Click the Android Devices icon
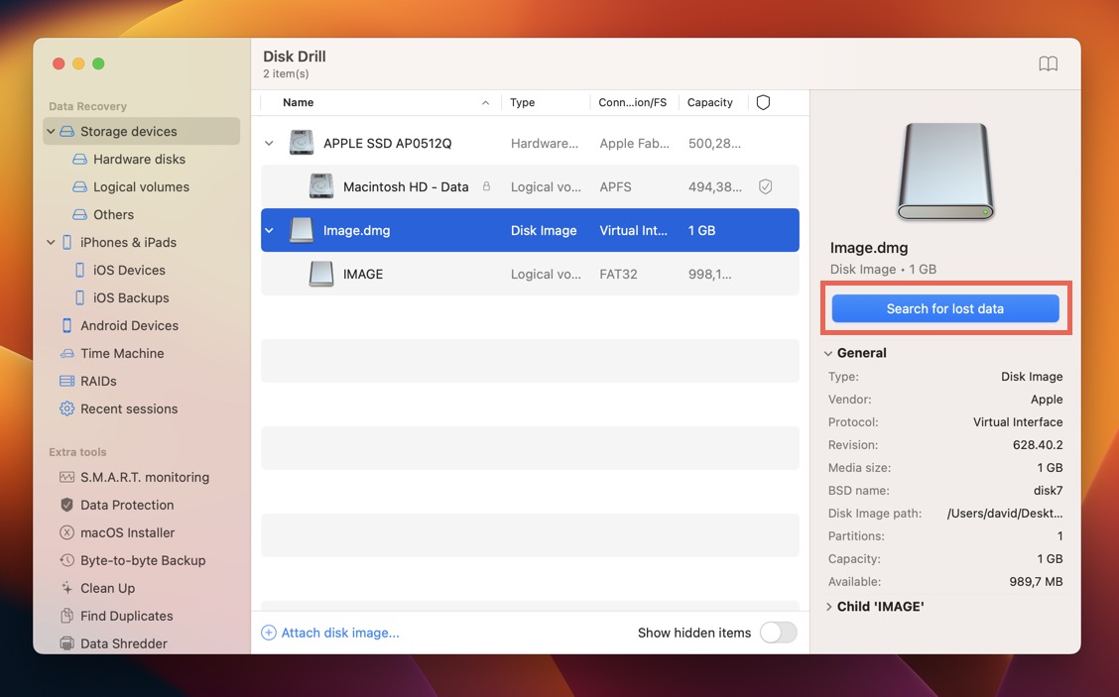This screenshot has height=697, width=1119. 67,326
